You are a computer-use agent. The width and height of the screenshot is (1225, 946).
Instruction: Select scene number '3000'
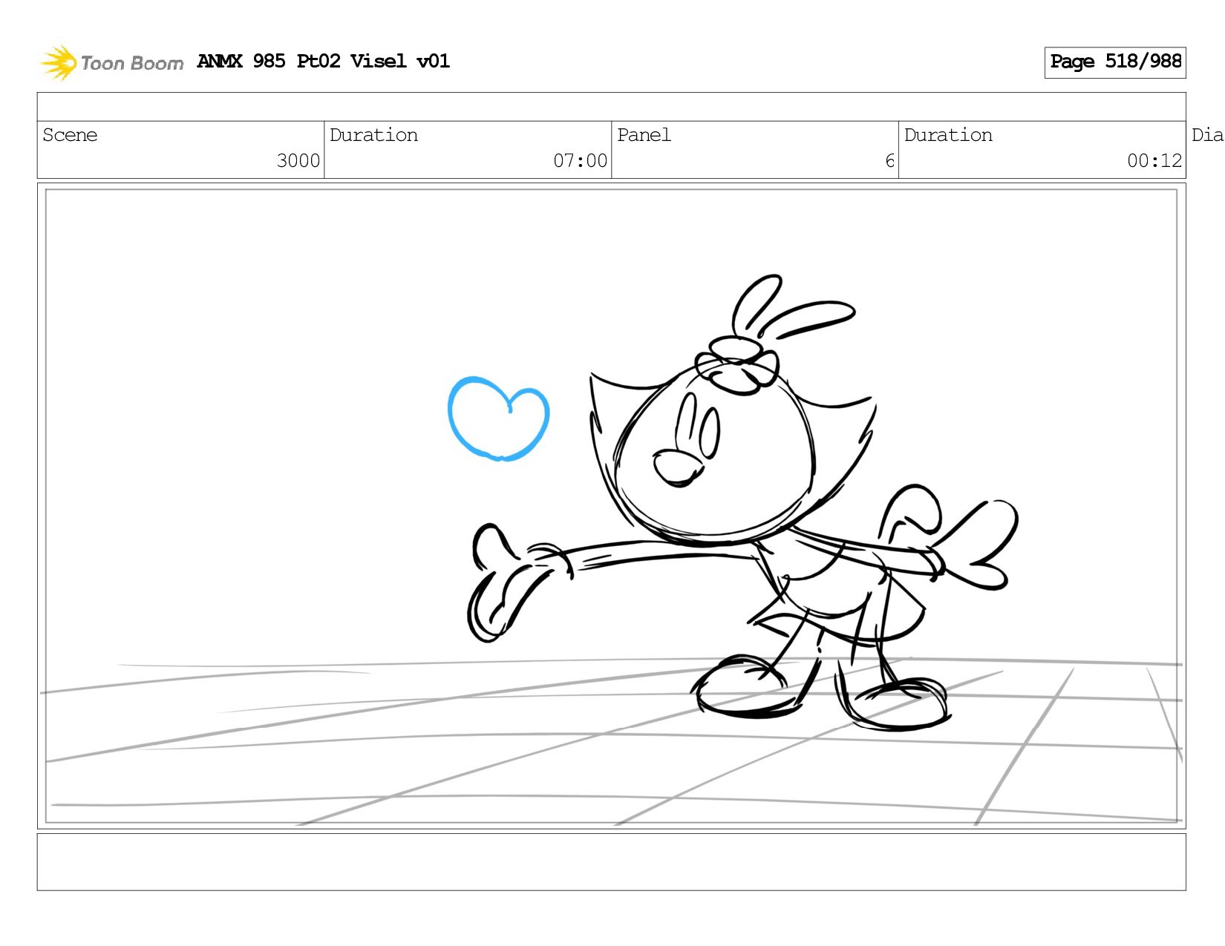pyautogui.click(x=298, y=161)
